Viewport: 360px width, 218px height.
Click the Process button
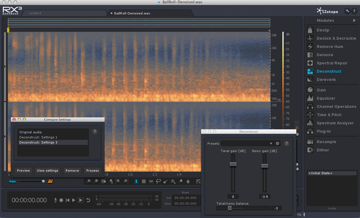click(93, 170)
